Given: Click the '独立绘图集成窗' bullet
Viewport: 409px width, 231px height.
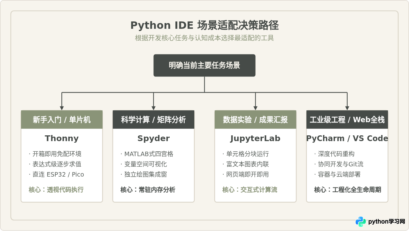Looking at the screenshot, I should click(x=143, y=174).
